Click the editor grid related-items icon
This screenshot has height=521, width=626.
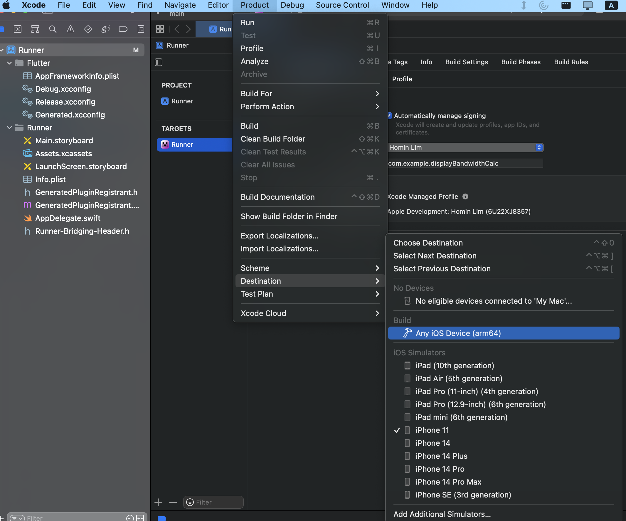click(160, 29)
